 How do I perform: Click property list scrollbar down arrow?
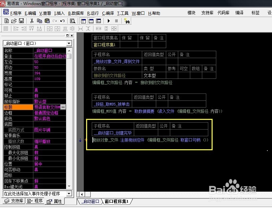69,186
